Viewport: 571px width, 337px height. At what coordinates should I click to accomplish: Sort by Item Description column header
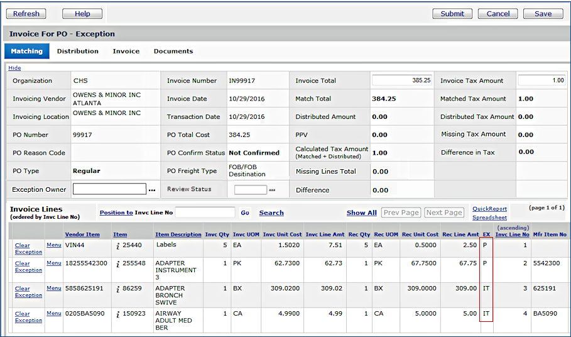(178, 235)
